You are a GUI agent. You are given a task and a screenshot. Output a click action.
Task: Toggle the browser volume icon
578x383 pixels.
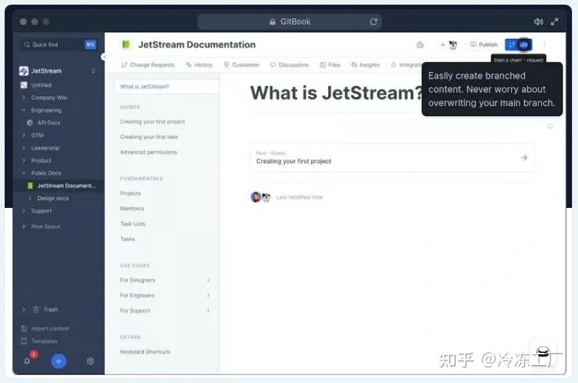538,22
